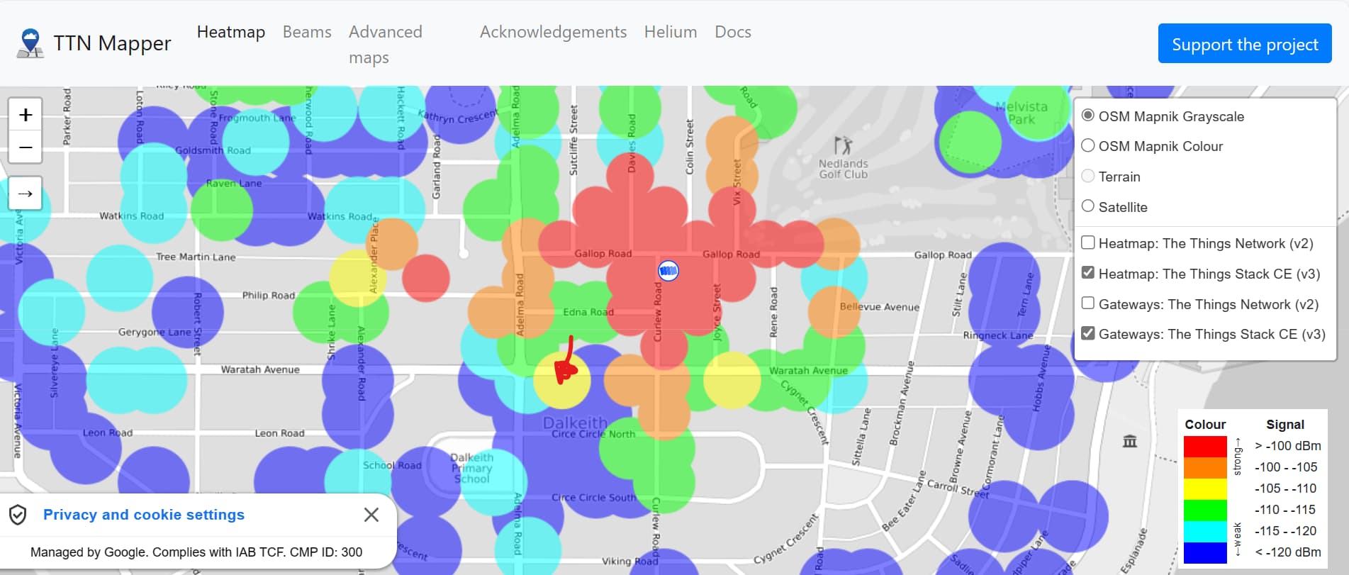Image resolution: width=1349 pixels, height=575 pixels.
Task: Click the shield icon in privacy banner
Action: coord(18,515)
